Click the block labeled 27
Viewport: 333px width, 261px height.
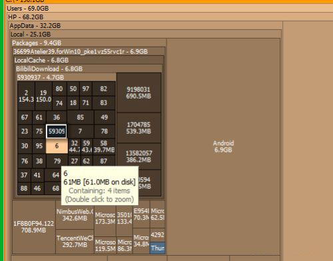tap(75, 160)
